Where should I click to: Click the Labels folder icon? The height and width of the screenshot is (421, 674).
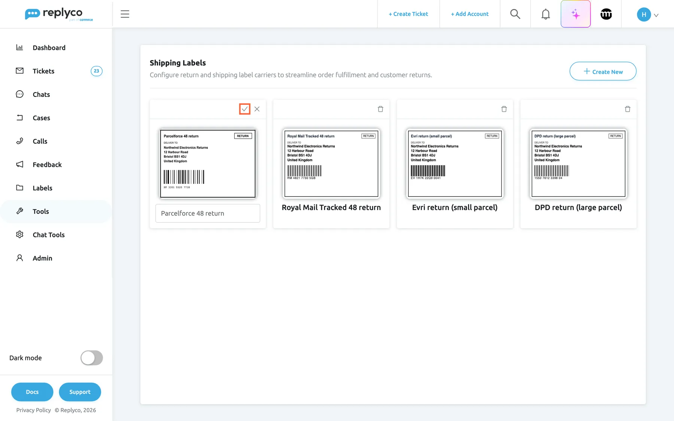(x=19, y=188)
